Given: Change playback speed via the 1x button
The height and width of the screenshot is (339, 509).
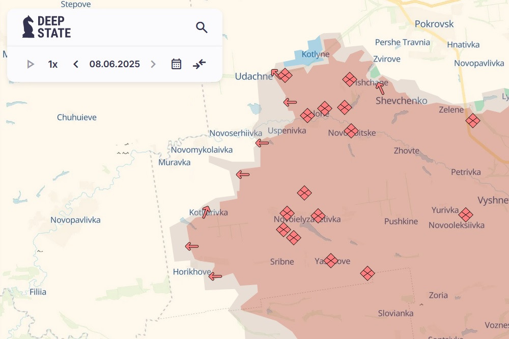Looking at the screenshot, I should click(52, 64).
